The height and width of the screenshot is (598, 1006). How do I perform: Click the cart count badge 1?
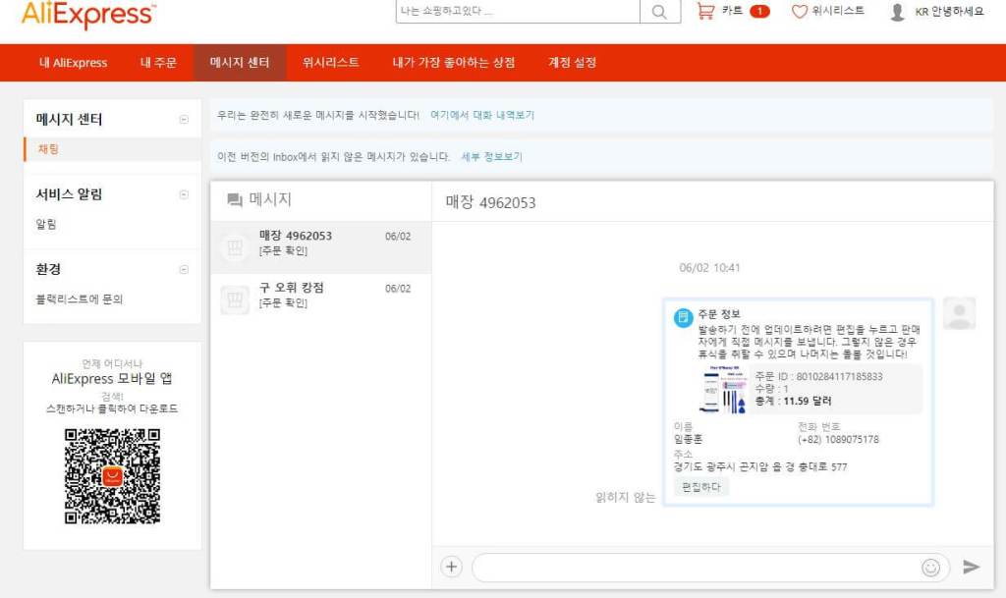pos(759,11)
